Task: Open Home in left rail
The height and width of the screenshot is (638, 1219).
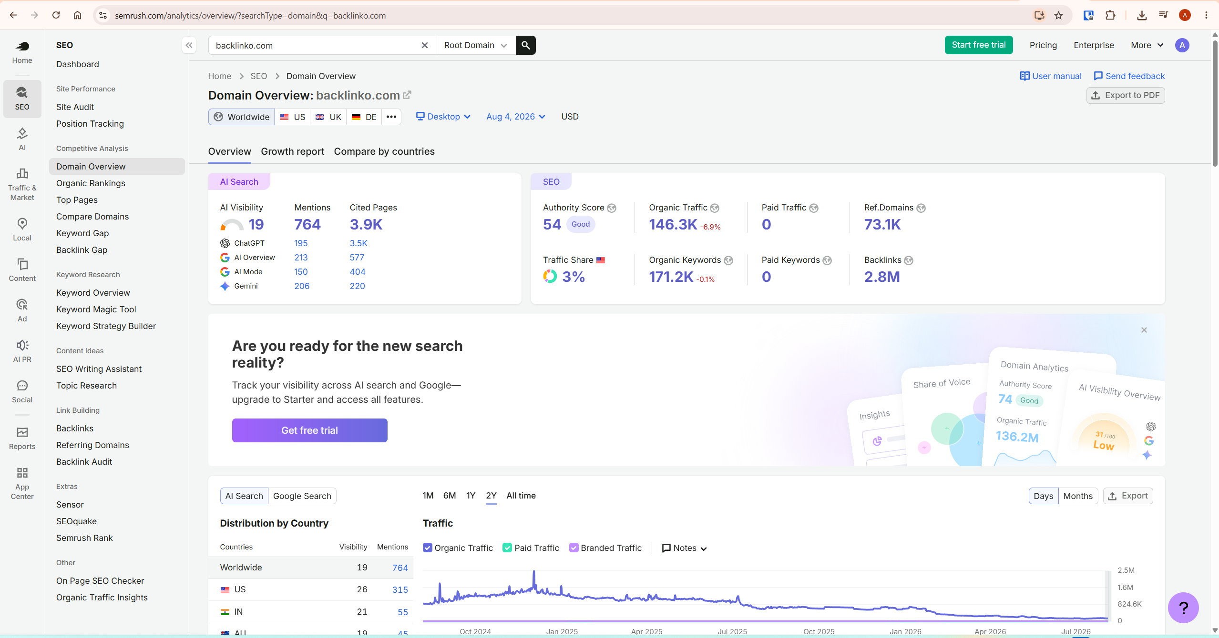Action: coord(22,52)
